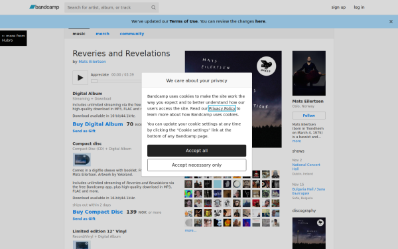Select the music tab
This screenshot has height=249, width=398.
[79, 34]
